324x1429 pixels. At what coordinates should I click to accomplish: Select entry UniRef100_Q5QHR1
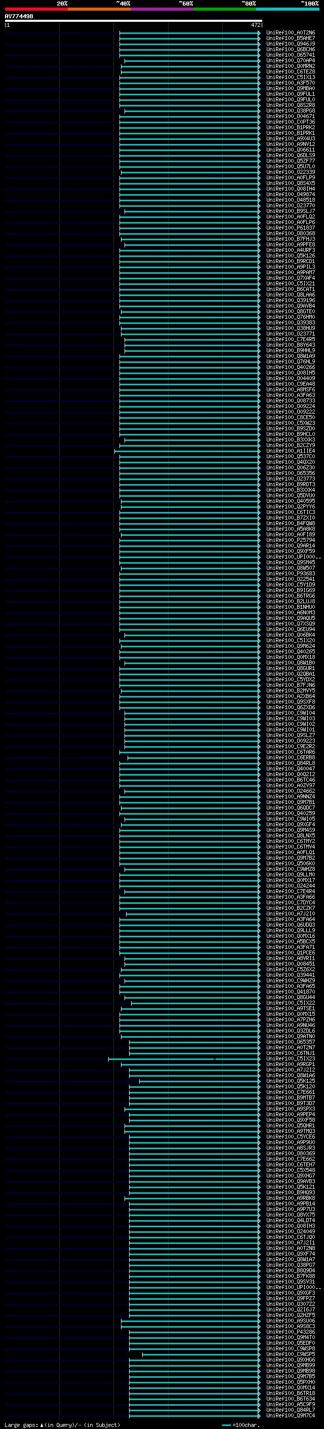click(291, 1125)
